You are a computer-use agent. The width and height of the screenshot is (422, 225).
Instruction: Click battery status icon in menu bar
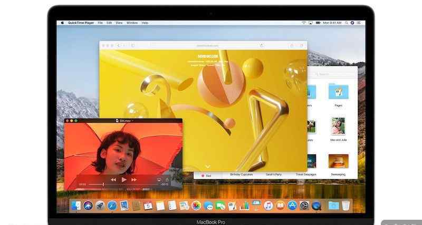318,23
